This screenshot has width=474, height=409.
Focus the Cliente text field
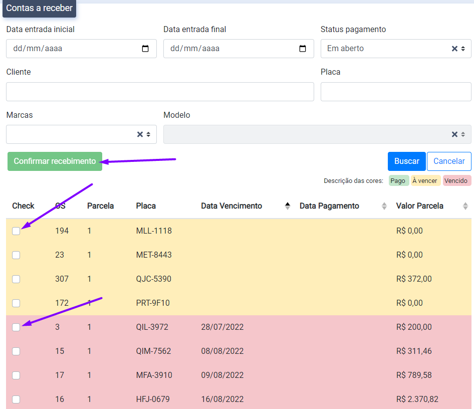coord(160,92)
